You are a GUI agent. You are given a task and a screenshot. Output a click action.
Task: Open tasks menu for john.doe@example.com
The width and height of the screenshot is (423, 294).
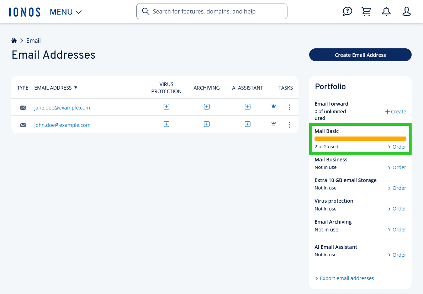point(290,125)
